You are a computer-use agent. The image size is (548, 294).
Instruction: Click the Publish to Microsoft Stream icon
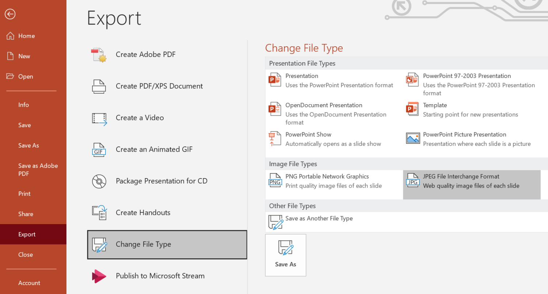(x=99, y=276)
